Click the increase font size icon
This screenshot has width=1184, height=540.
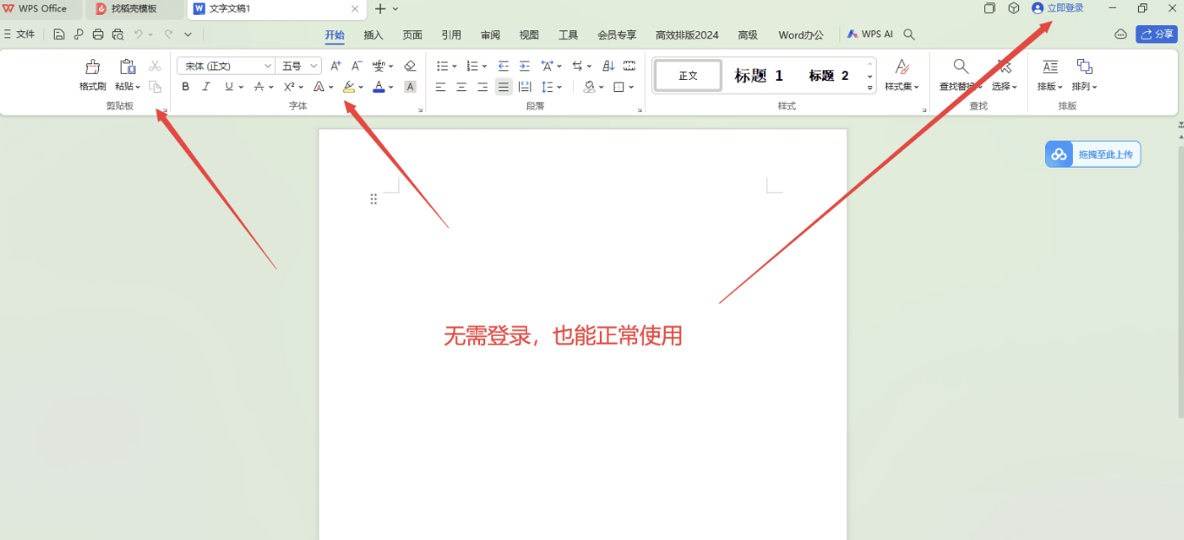(x=336, y=66)
